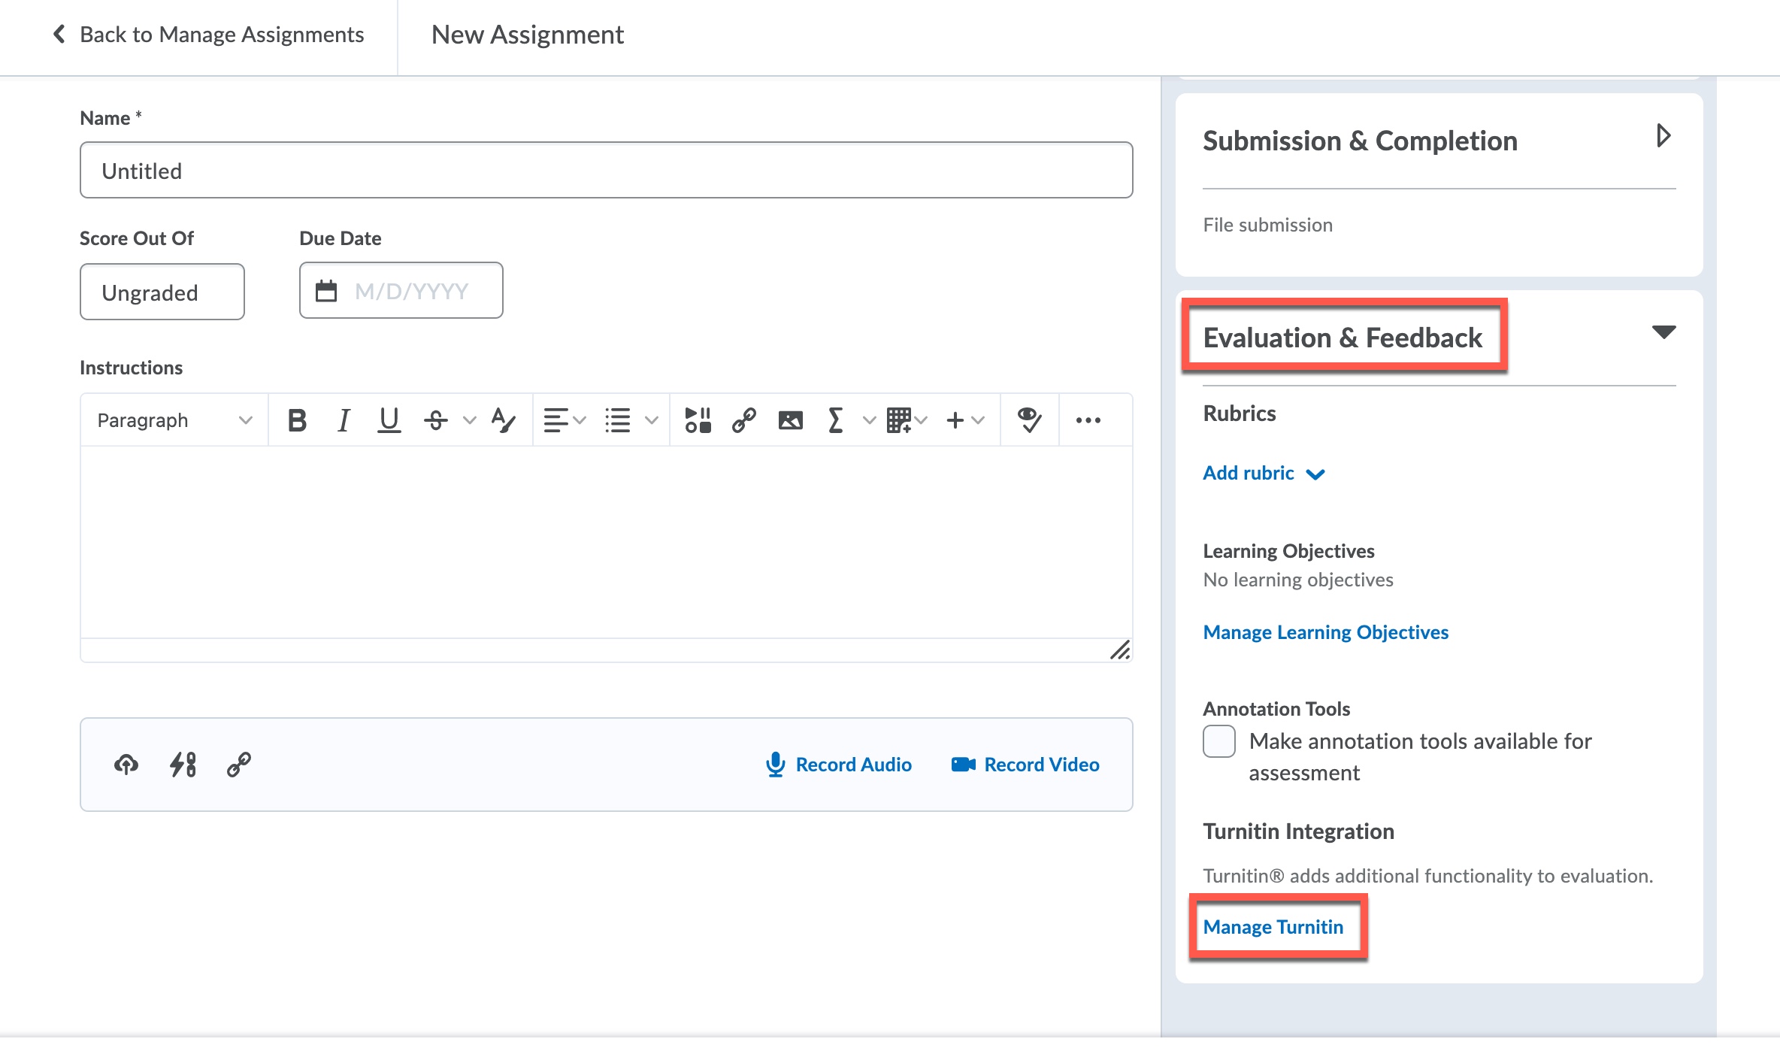
Task: Open the Add rubric dropdown
Action: (1264, 473)
